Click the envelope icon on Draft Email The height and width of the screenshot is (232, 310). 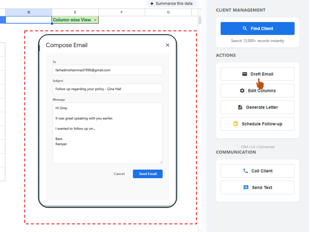pyautogui.click(x=245, y=74)
